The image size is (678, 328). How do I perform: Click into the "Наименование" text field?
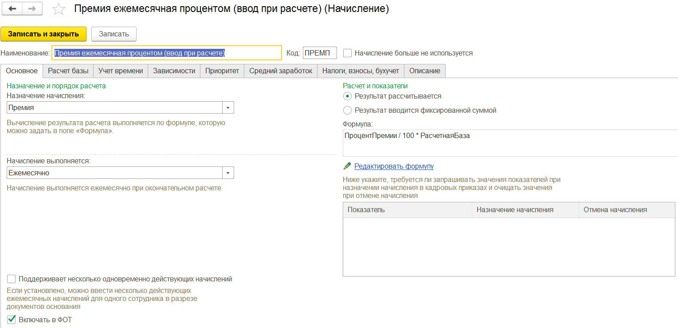click(x=166, y=53)
